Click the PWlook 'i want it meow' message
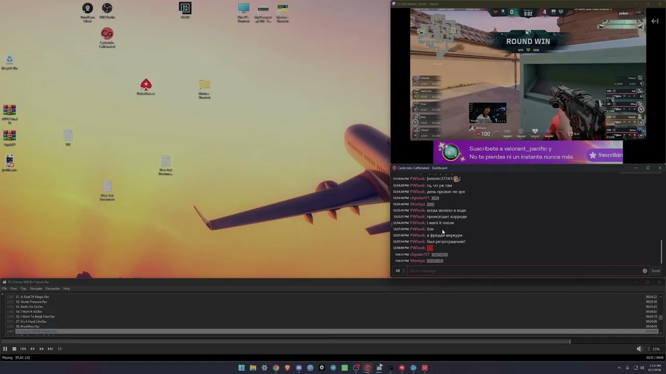The height and width of the screenshot is (374, 666). point(440,223)
